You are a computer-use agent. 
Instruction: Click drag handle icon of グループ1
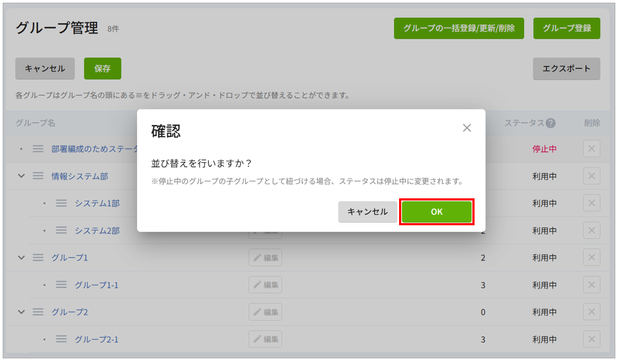[x=38, y=258]
